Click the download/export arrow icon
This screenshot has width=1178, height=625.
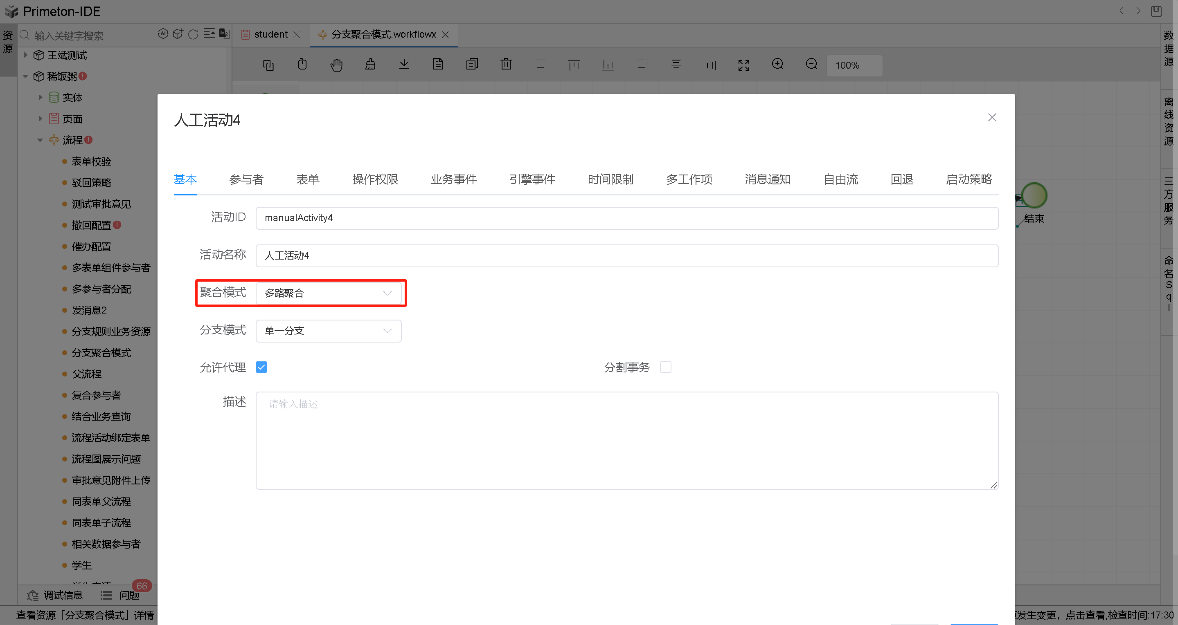(404, 65)
